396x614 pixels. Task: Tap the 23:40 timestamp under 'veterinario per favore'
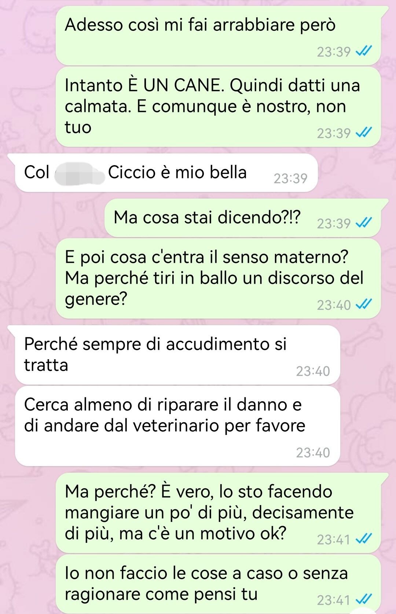(x=313, y=453)
